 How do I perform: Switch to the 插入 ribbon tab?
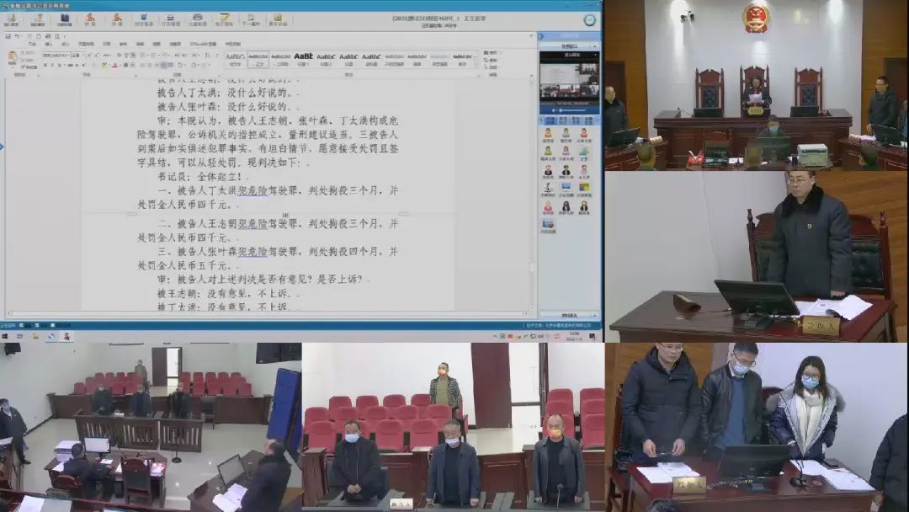[48, 45]
